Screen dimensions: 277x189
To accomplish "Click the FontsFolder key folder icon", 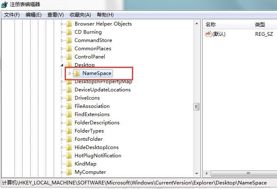I will 69,139.
